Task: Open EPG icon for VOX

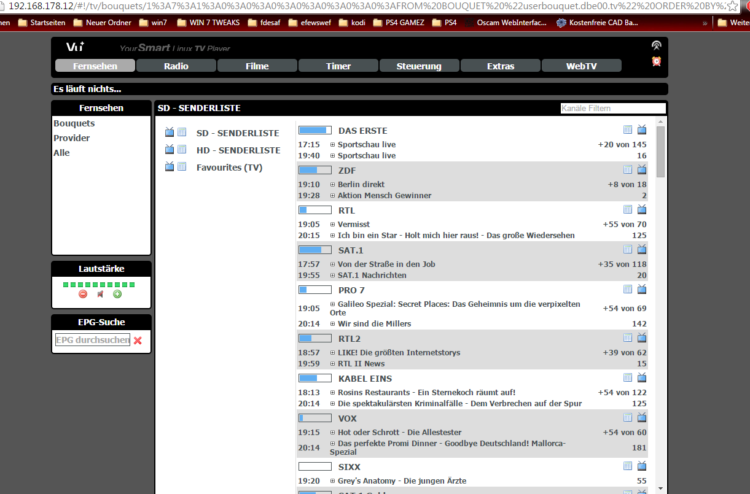Action: pos(627,417)
